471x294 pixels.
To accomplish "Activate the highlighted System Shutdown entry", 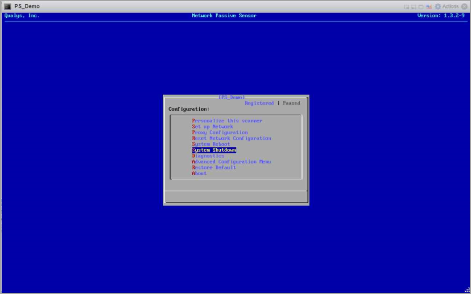I will pyautogui.click(x=214, y=150).
